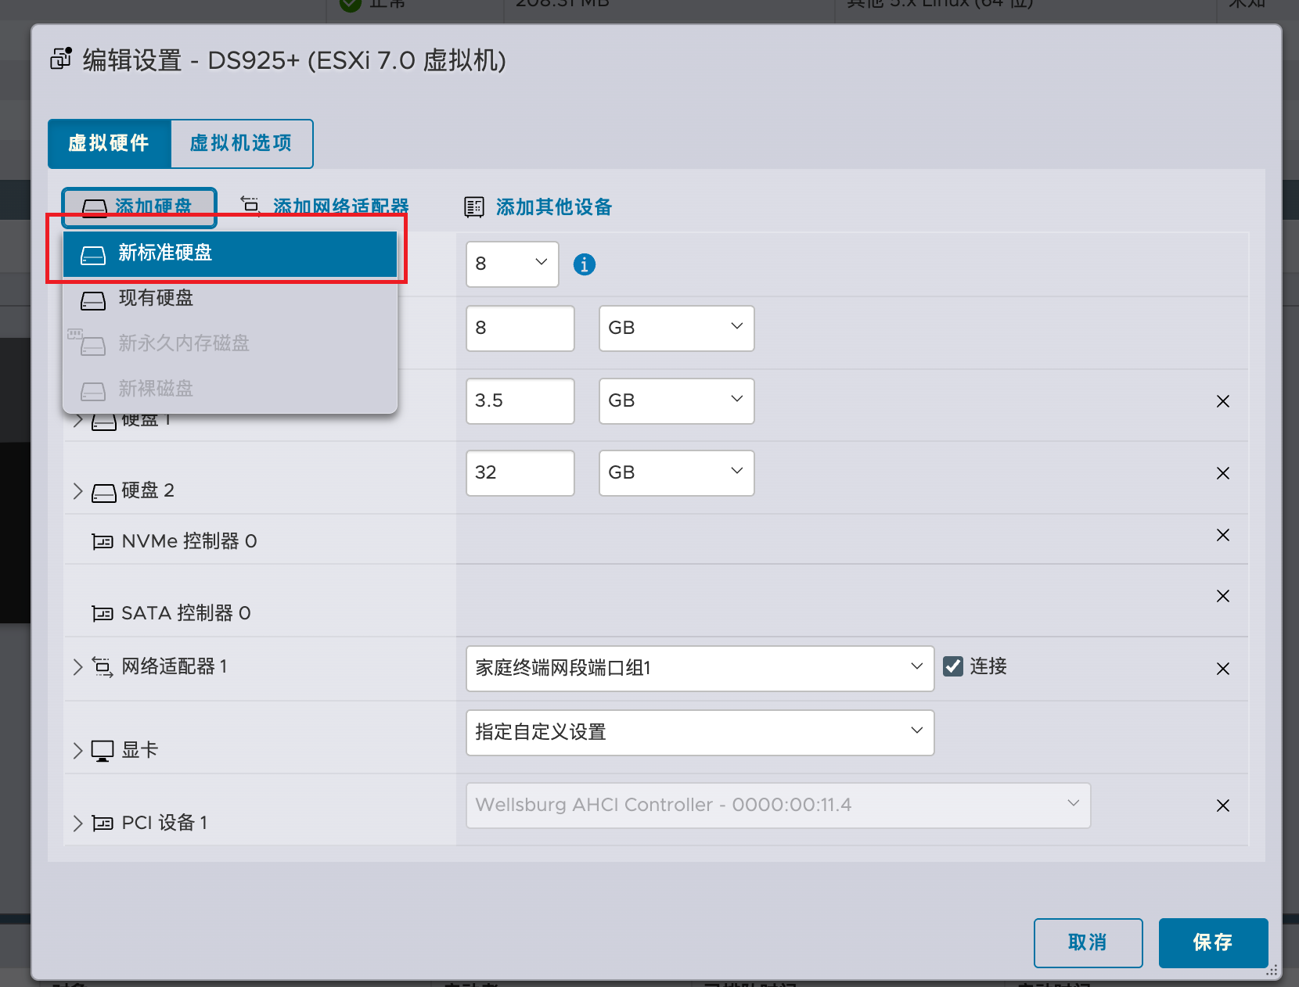1299x987 pixels.
Task: Remove hard disk 1 with X icon
Action: tap(1222, 401)
